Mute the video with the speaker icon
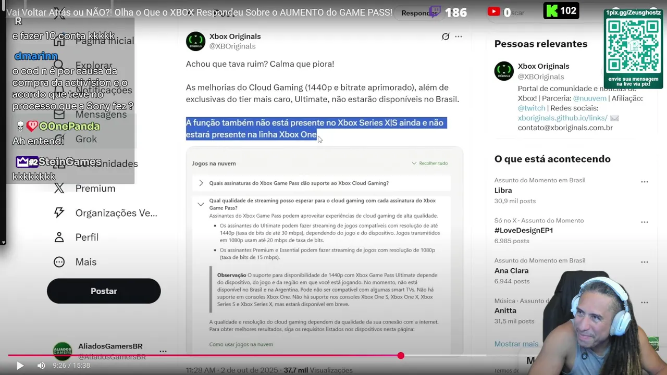The height and width of the screenshot is (375, 667). point(41,366)
